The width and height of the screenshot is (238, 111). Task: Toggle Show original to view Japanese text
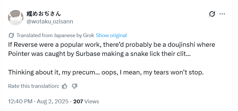(x=111, y=35)
